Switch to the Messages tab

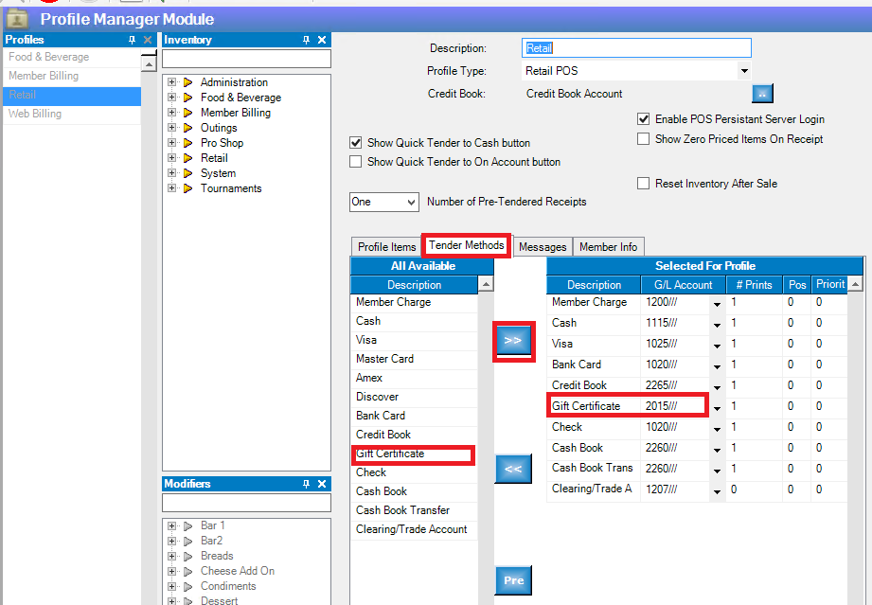pos(543,247)
